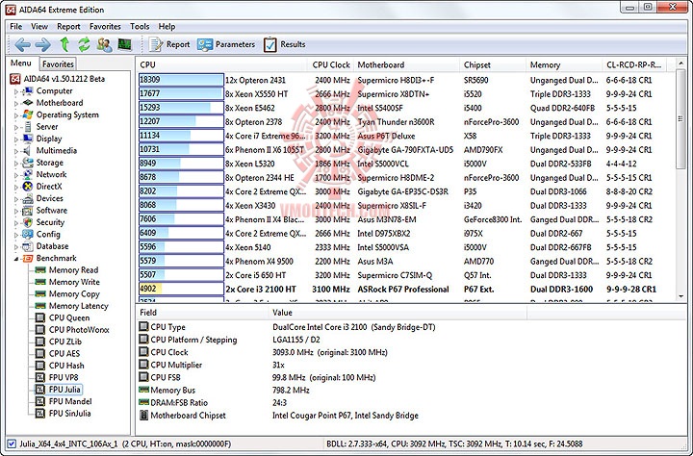693x456 pixels.
Task: Click the Config icon in tree
Action: (x=28, y=234)
